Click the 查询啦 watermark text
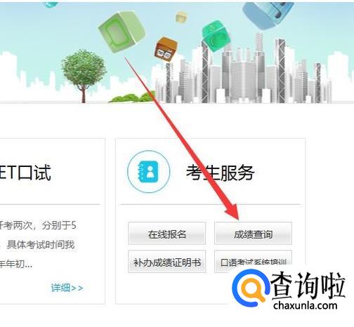354x327 pixels. [x=308, y=286]
